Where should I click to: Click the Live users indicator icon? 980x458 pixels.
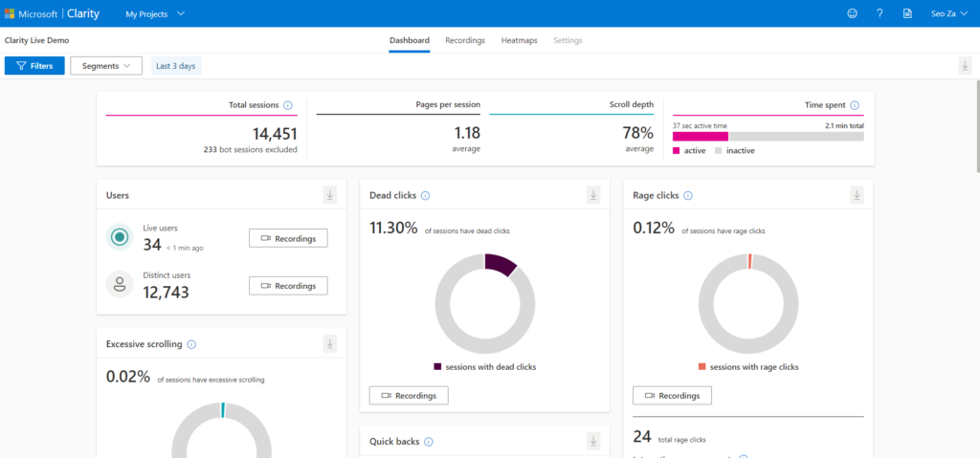click(x=120, y=237)
